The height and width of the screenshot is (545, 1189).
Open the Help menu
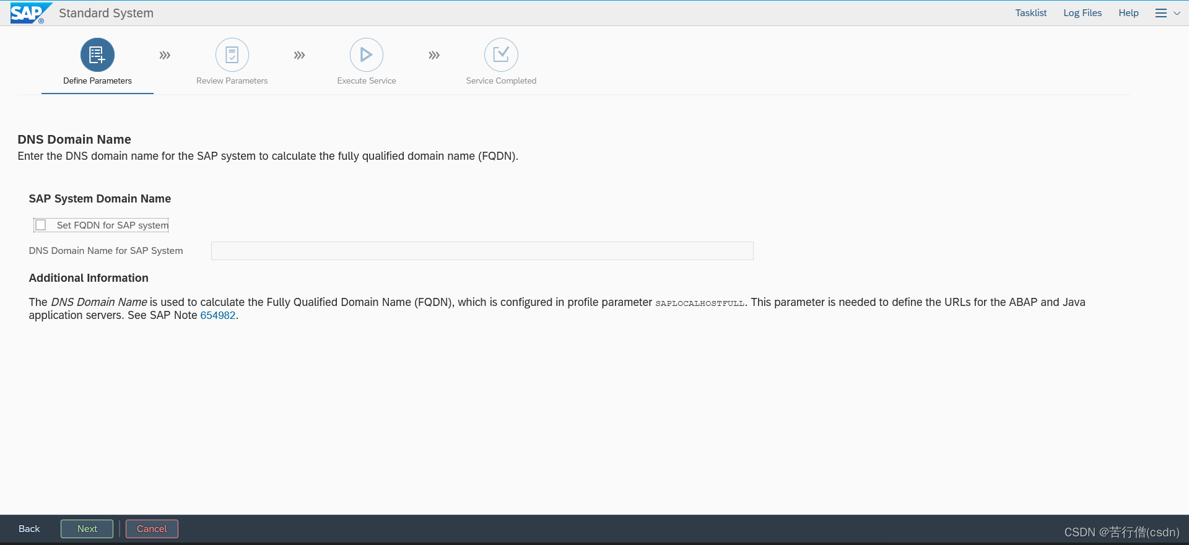1128,13
